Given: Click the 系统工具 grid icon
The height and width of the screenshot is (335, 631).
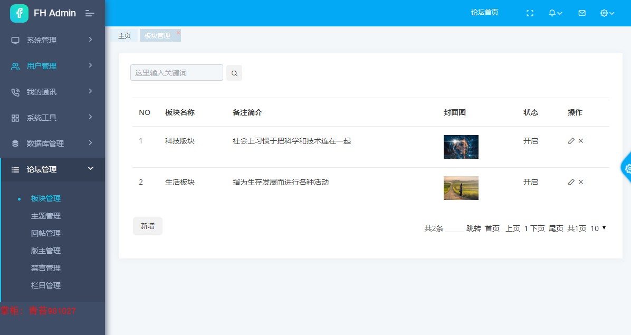Looking at the screenshot, I should tap(15, 118).
